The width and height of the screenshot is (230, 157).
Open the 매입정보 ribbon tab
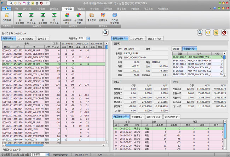(81, 9)
